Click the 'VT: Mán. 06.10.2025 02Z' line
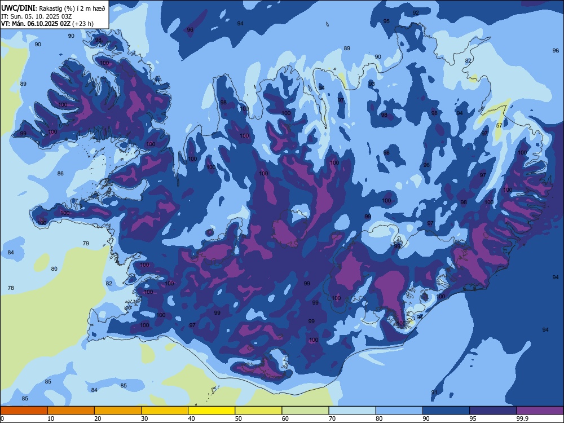This screenshot has width=564, height=423. (x=36, y=24)
